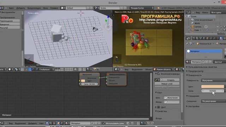Image resolution: width=226 pixels, height=127 pixels.
Task: Click the properties editor type icon
Action: 188,38
